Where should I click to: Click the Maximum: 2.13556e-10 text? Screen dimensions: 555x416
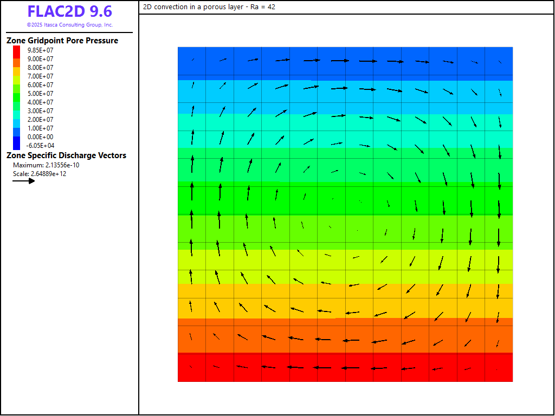[x=46, y=165]
